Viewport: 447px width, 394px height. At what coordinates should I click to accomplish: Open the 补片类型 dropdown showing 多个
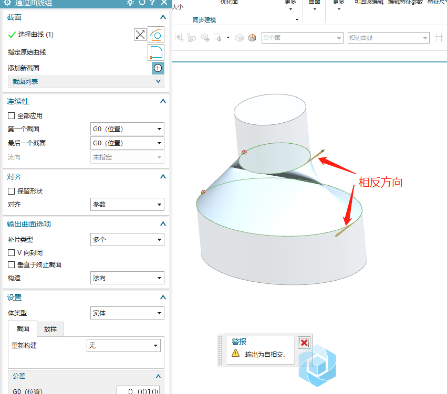tap(127, 240)
